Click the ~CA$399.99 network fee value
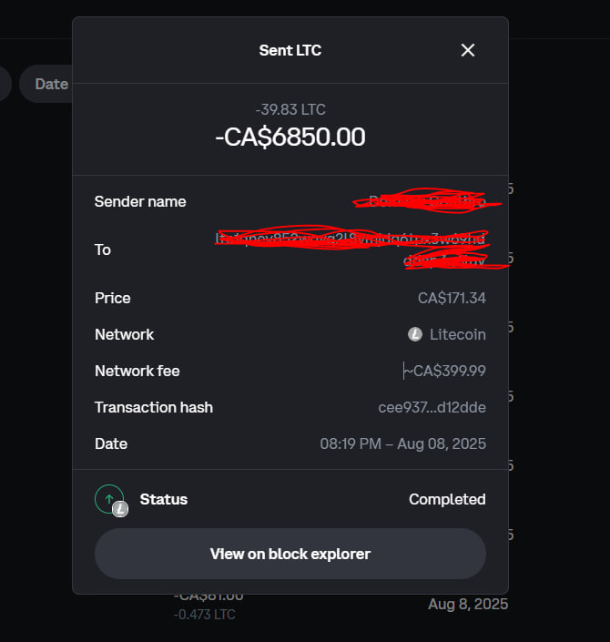Screen dimensions: 610x642 tap(445, 371)
